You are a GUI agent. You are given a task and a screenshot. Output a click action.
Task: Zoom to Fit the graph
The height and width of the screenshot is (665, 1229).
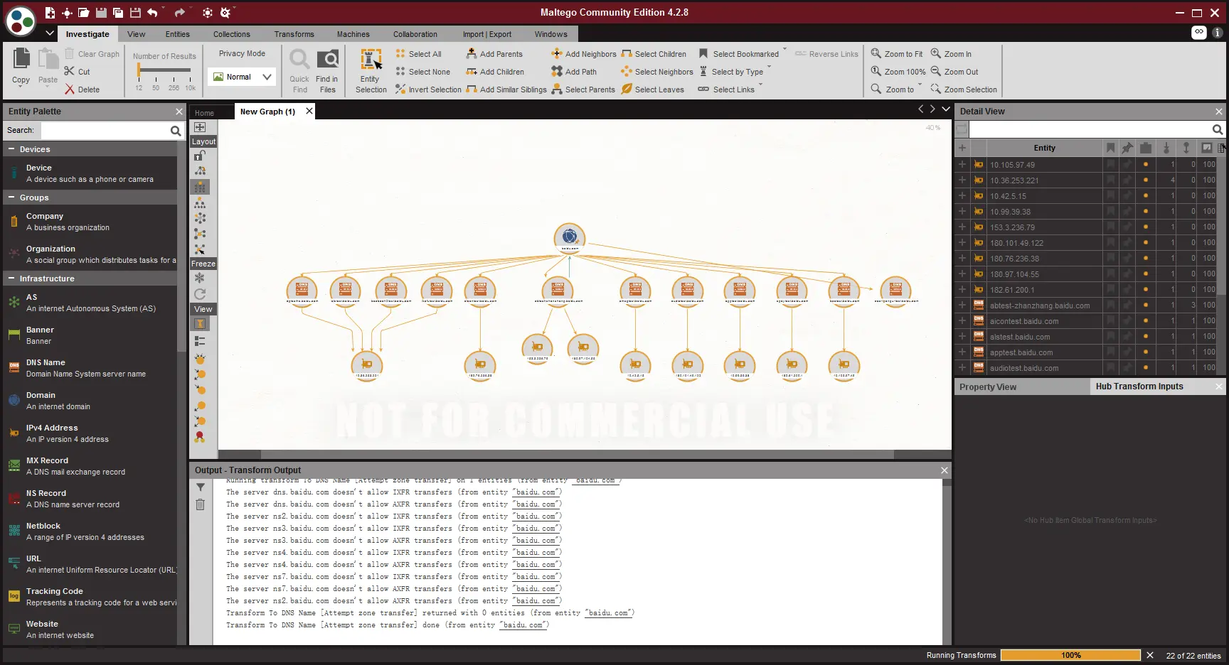(x=897, y=54)
